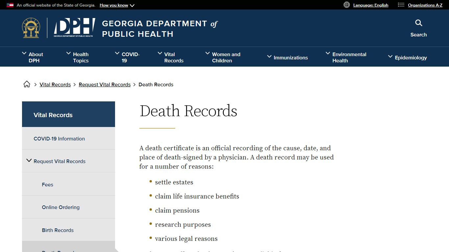Select Birth Records in the sidebar
The image size is (449, 252).
(x=68, y=230)
